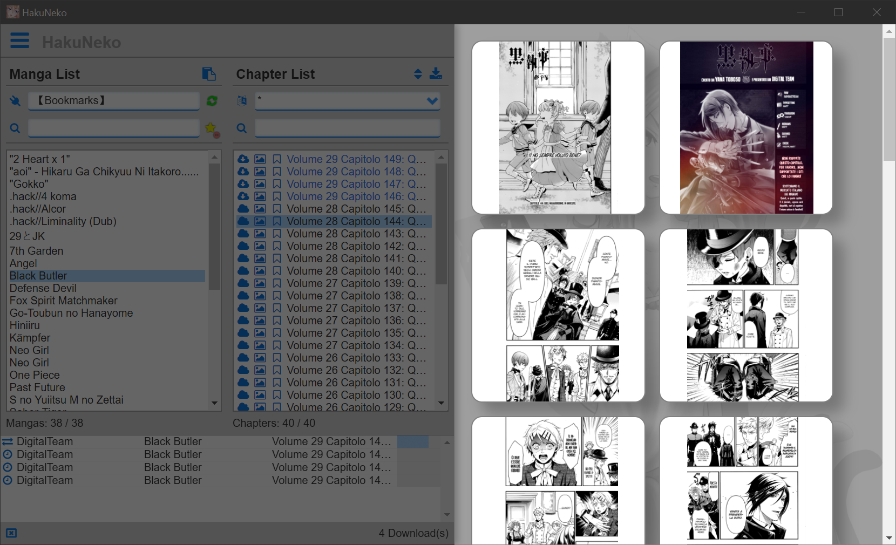
Task: Click the connector plug icon beside Bookmarks
Action: tap(15, 101)
